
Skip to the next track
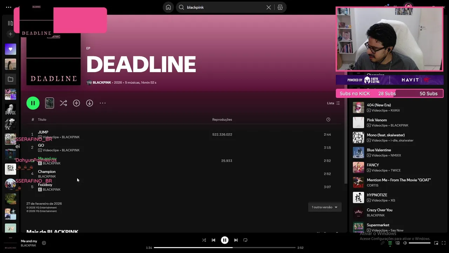point(236,240)
